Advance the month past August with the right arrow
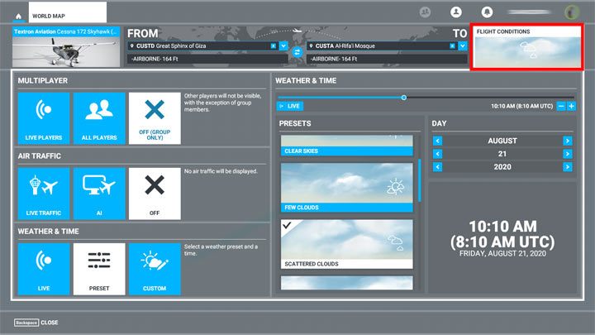Screen dimensions: 595x335 tap(567, 141)
